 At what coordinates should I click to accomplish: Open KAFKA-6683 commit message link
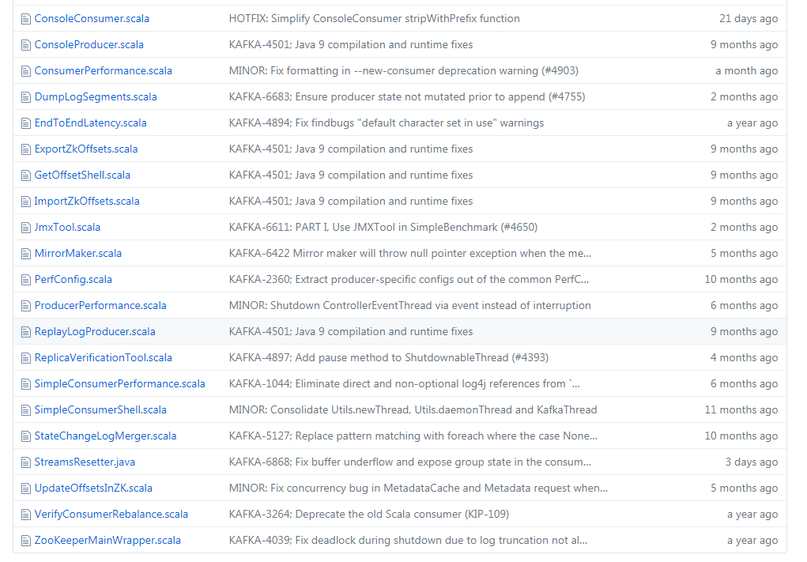pyautogui.click(x=406, y=96)
